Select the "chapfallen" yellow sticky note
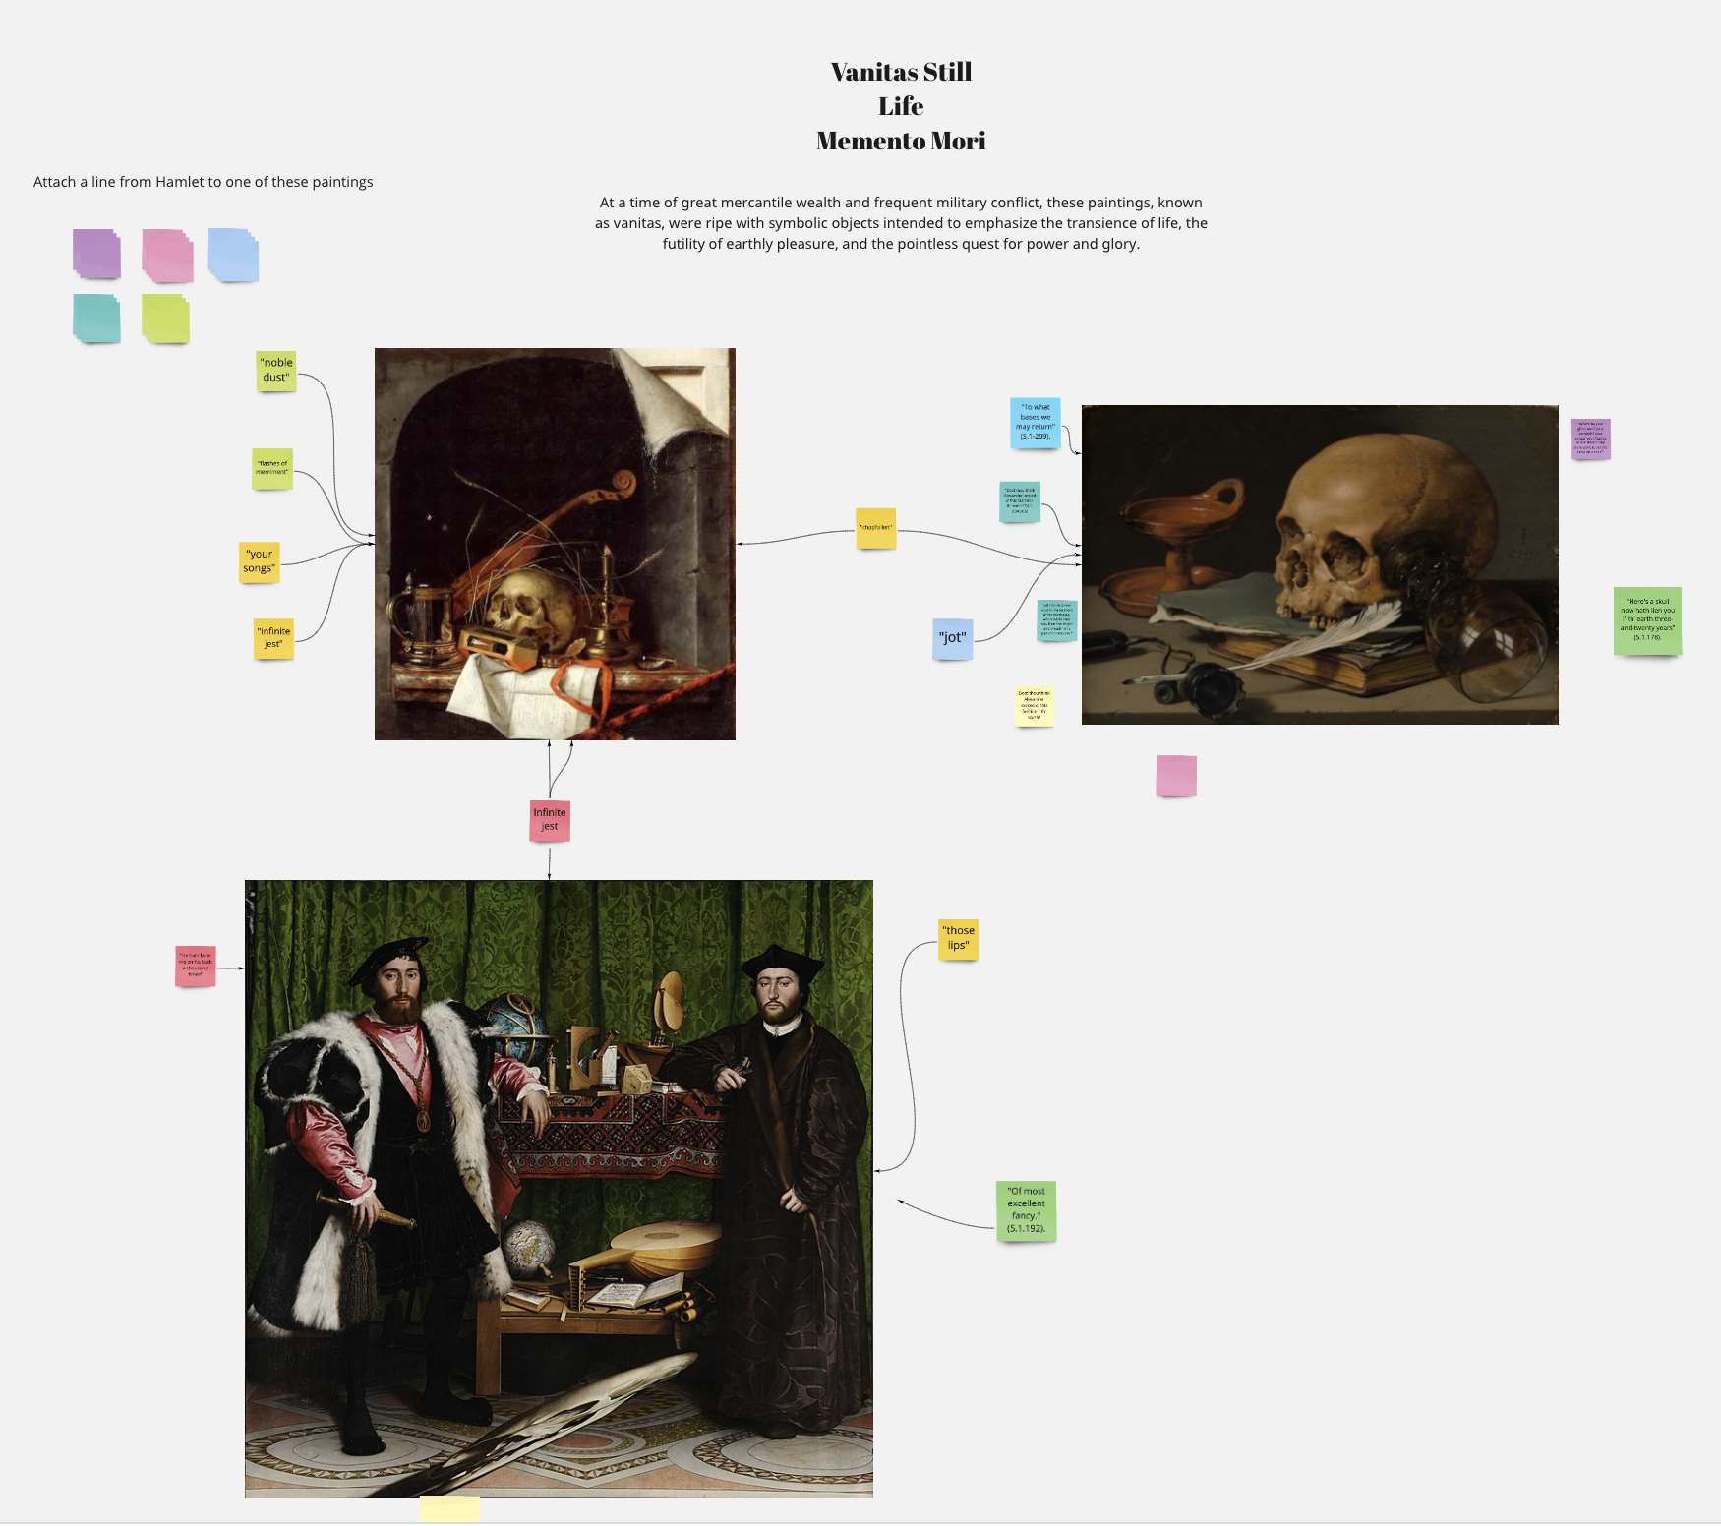The image size is (1721, 1526). [x=875, y=528]
